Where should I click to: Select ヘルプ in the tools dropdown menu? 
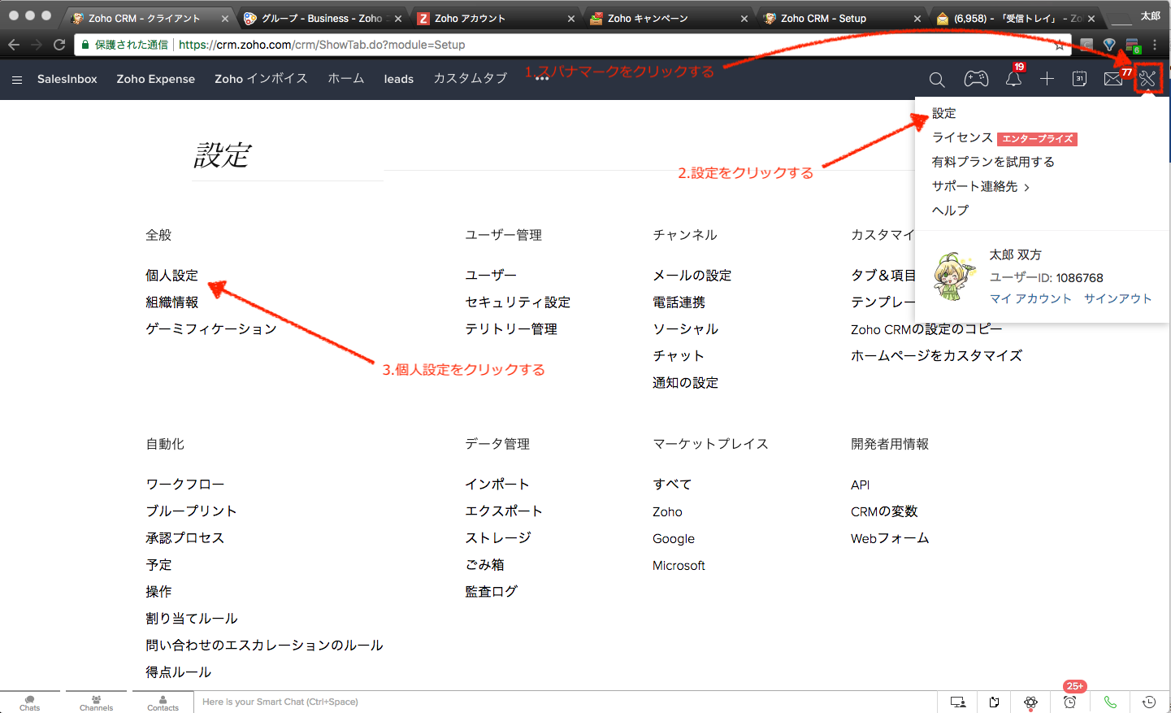[950, 211]
